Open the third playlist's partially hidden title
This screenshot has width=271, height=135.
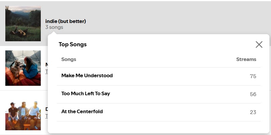[46, 109]
